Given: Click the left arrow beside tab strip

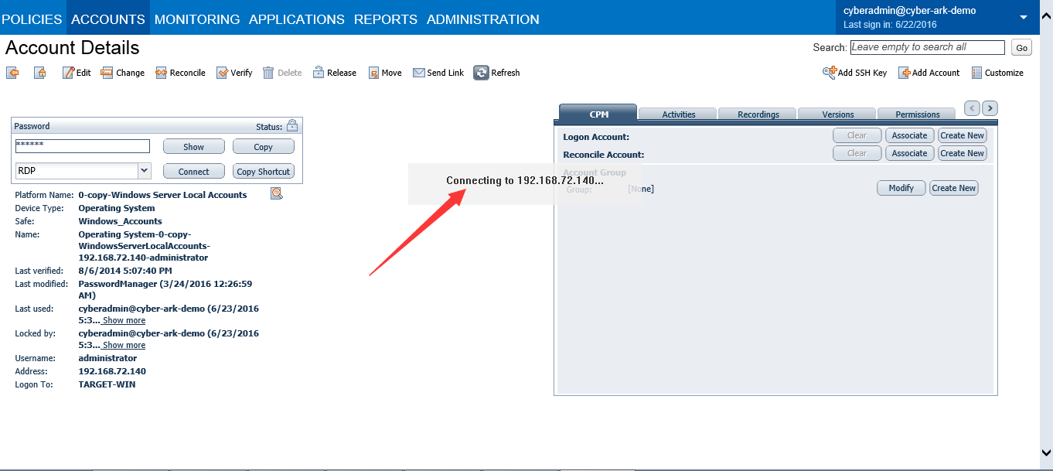Looking at the screenshot, I should coord(972,108).
